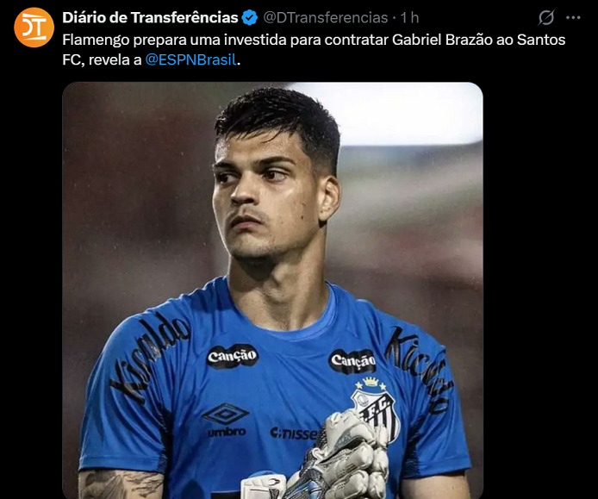Open the Diário de Transferências profile name

[x=150, y=17]
